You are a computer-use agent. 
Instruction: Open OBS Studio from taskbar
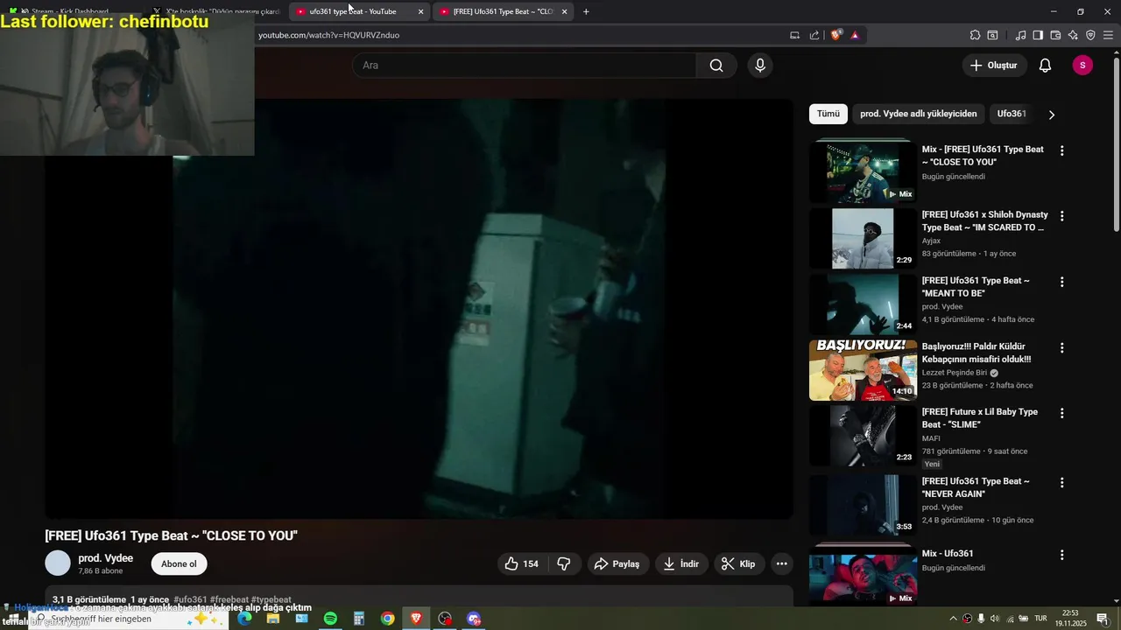pos(445,619)
